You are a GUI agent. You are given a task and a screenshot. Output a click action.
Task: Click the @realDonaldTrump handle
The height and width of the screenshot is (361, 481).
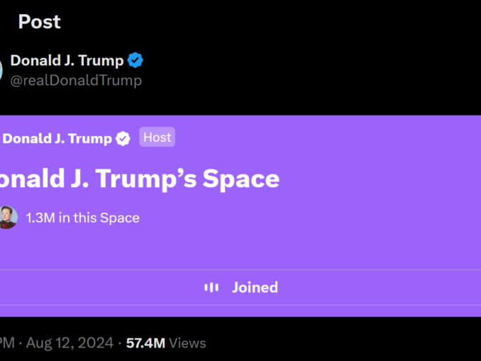[76, 80]
